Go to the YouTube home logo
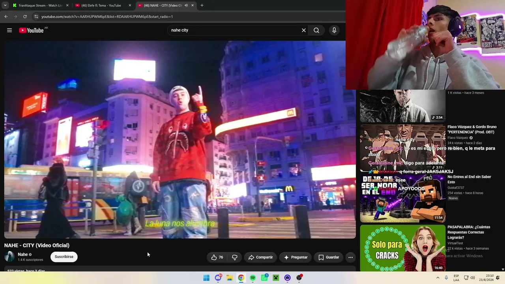This screenshot has width=505, height=284. click(x=31, y=30)
